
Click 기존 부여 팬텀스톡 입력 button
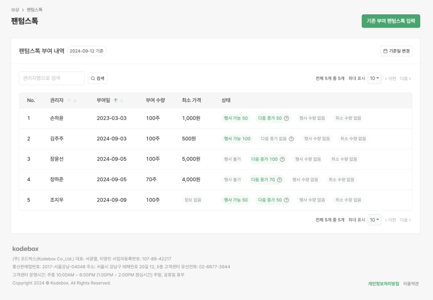[391, 21]
